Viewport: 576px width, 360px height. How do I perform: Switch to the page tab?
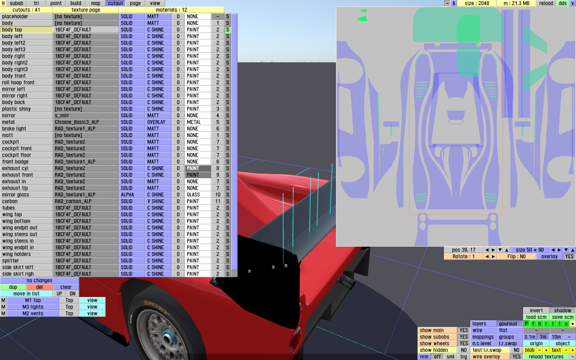[135, 3]
